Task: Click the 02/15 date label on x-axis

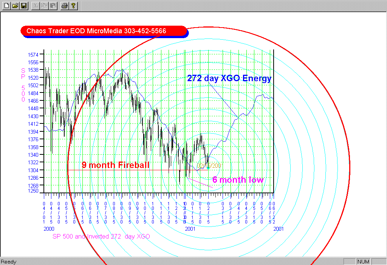Action: coord(208,213)
